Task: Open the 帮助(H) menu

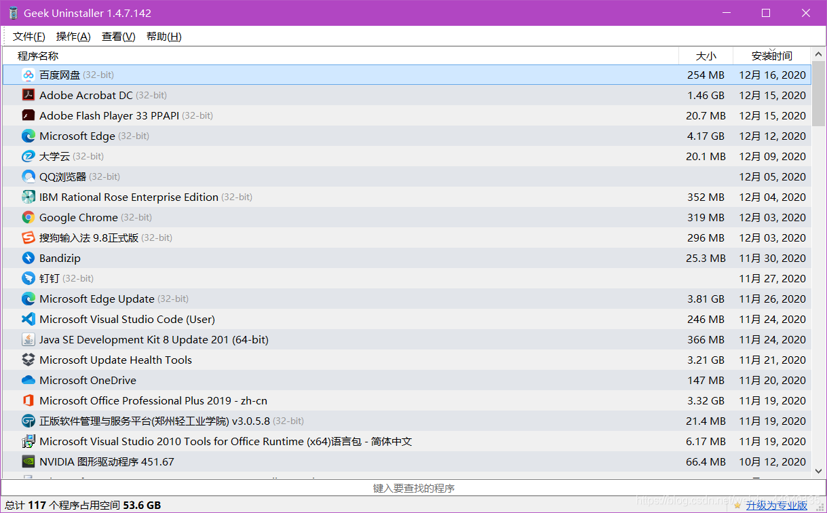Action: coord(164,37)
